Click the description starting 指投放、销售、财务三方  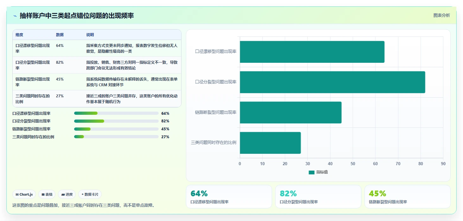click(x=132, y=65)
